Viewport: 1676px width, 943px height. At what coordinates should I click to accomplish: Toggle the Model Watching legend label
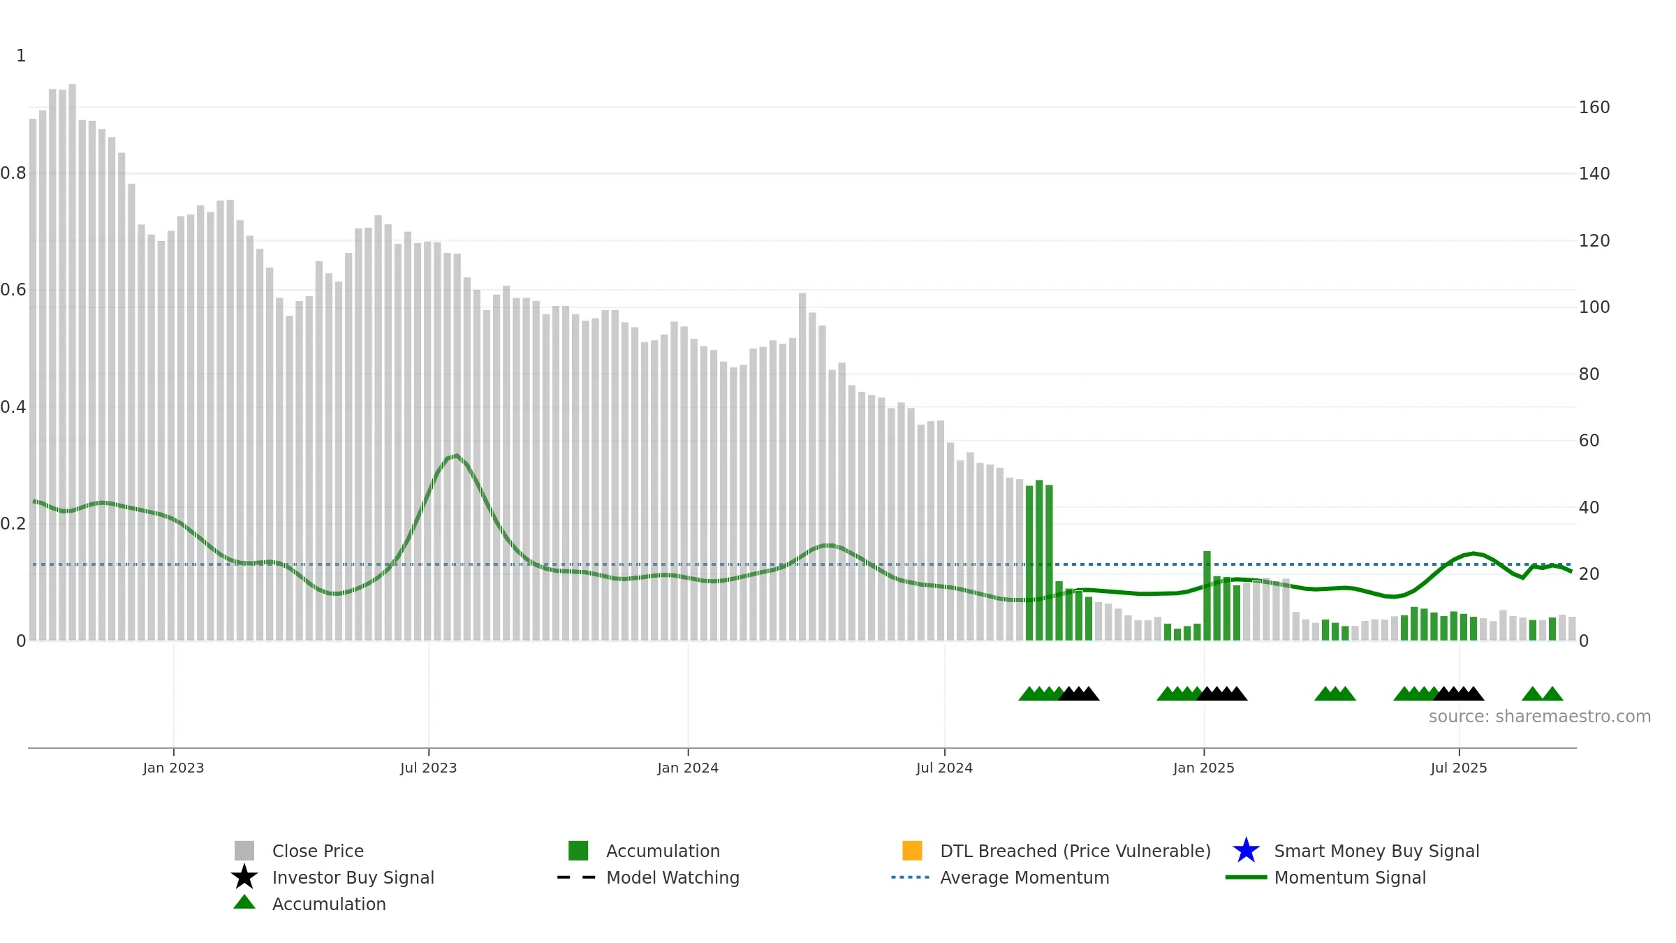coord(672,877)
